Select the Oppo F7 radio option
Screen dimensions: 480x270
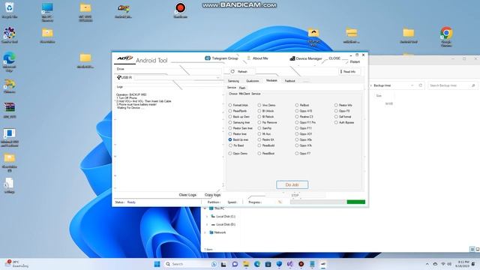pyautogui.click(x=297, y=153)
